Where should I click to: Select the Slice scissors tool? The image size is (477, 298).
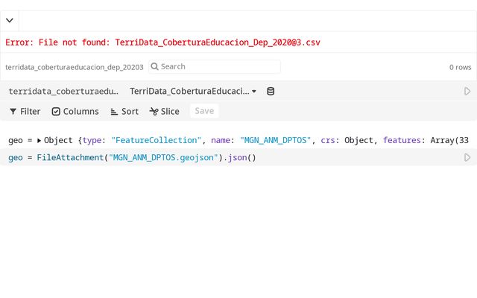[x=164, y=111]
